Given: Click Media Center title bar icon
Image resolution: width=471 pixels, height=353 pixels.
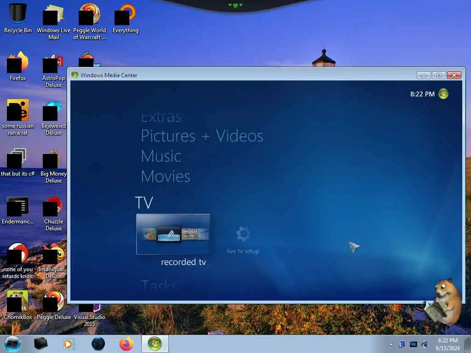Looking at the screenshot, I should tap(75, 75).
